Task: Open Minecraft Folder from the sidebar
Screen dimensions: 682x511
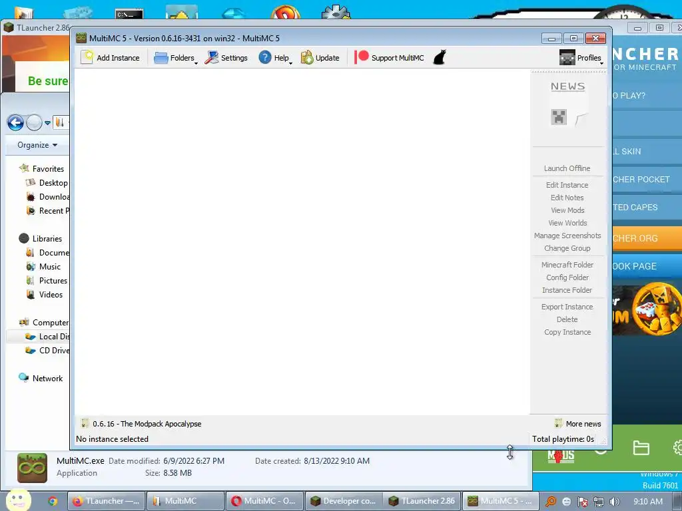Action: pos(567,264)
